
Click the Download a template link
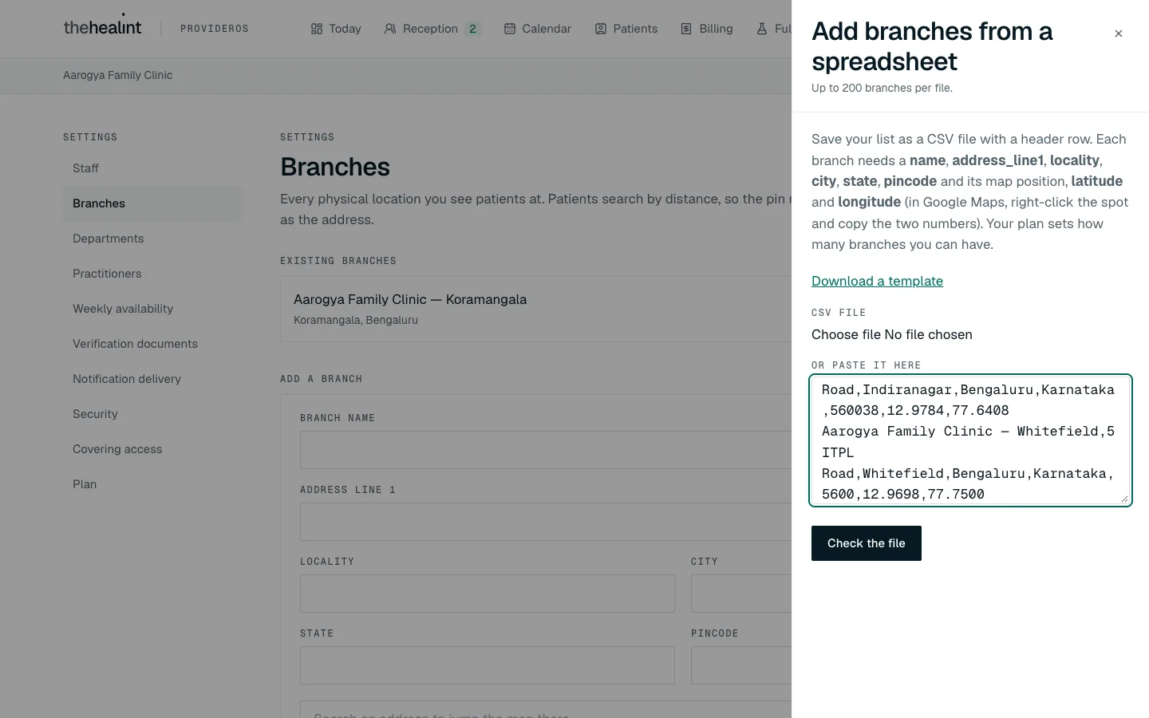coord(877,281)
